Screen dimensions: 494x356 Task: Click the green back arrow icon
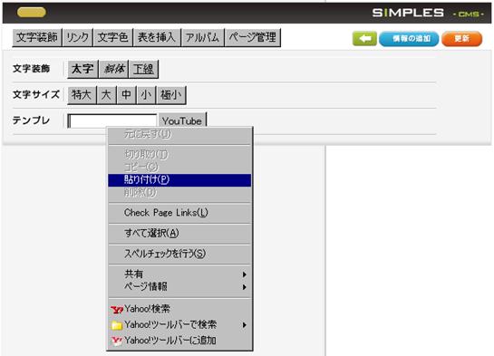364,39
